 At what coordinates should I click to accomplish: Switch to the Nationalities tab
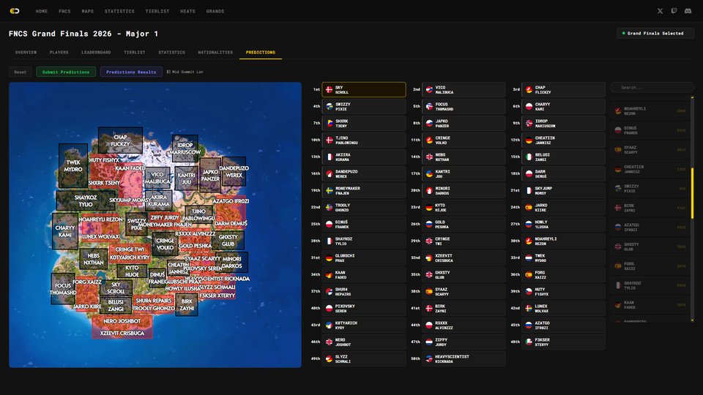215,53
